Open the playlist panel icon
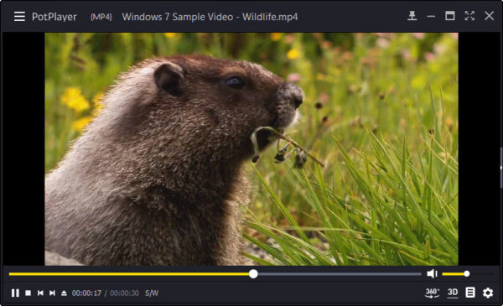The image size is (503, 306). [470, 293]
